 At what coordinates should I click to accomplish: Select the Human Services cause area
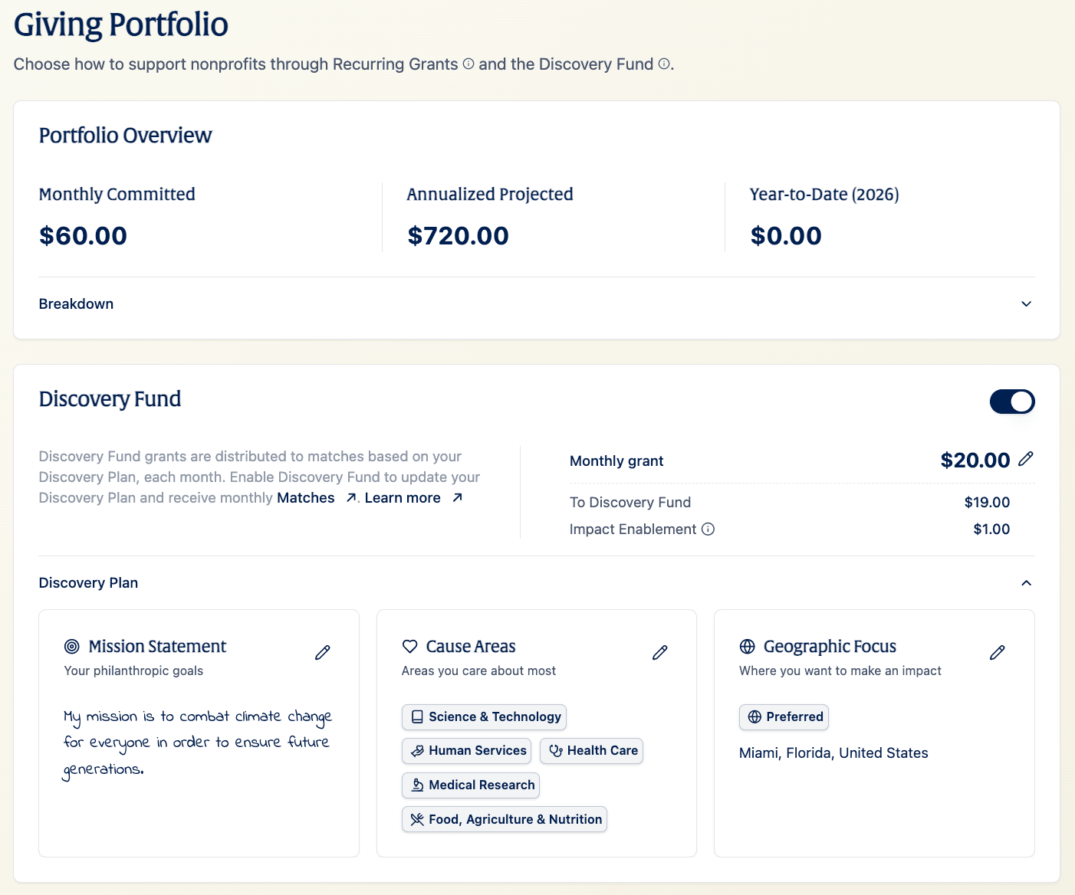click(466, 750)
